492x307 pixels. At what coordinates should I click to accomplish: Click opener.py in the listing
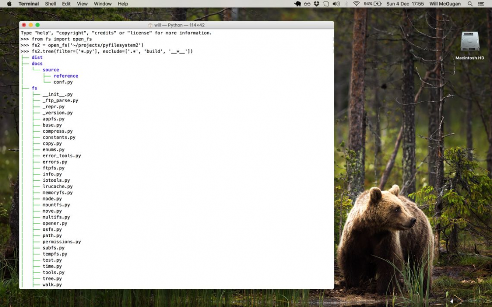click(55, 223)
